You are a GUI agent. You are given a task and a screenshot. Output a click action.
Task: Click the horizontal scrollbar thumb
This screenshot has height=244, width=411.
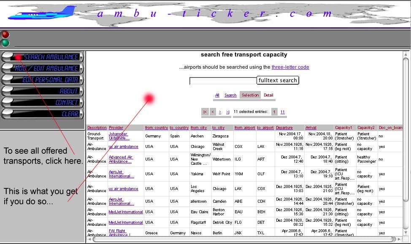244,239
